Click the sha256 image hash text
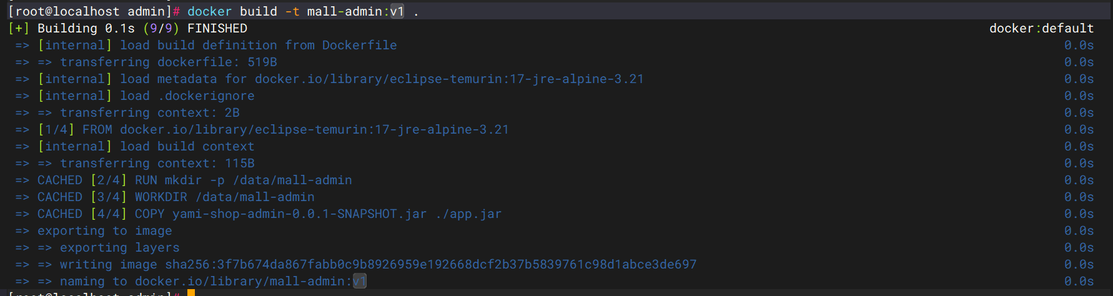This screenshot has height=296, width=1113. 431,264
